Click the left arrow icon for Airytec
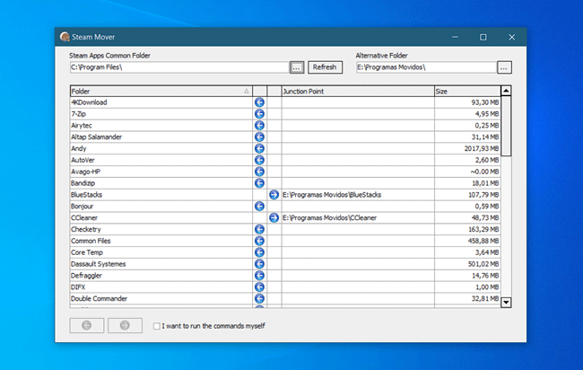583x370 pixels. (259, 126)
